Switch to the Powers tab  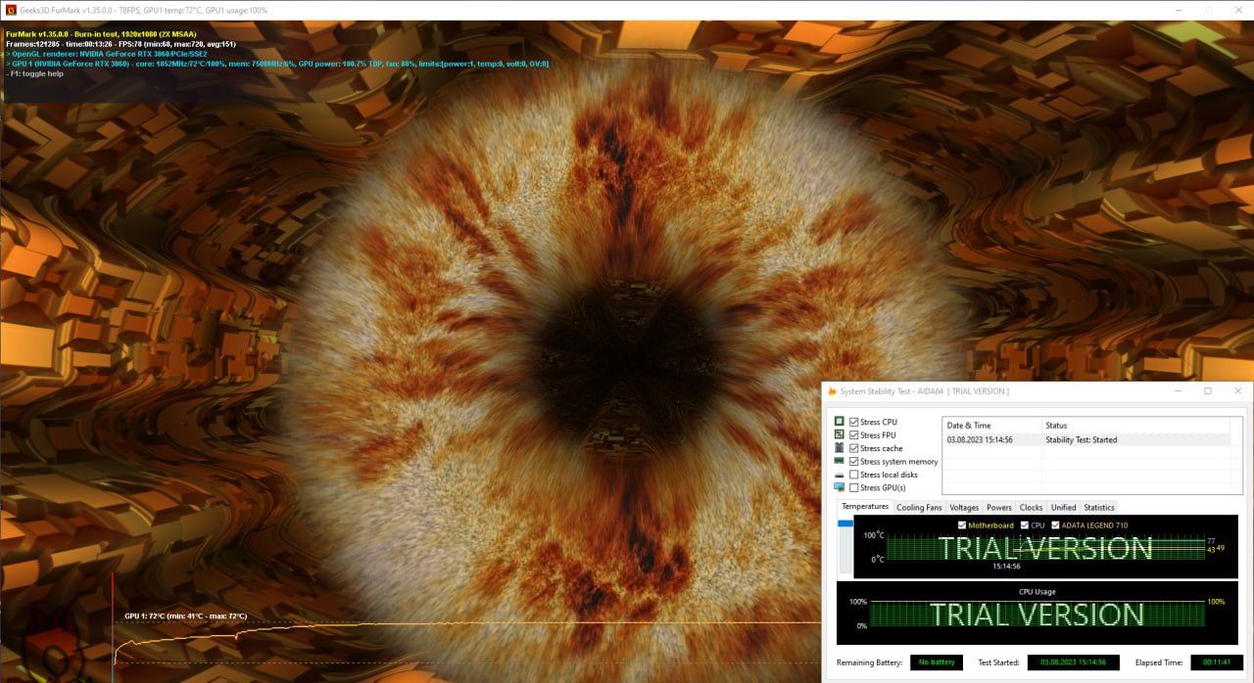999,508
